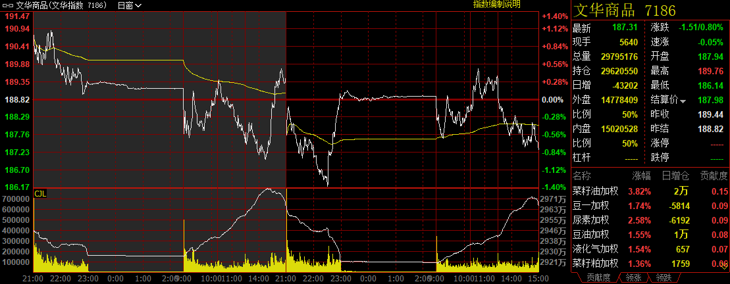Select the 豆油加权 row
This screenshot has height=284, width=730.
click(x=650, y=234)
